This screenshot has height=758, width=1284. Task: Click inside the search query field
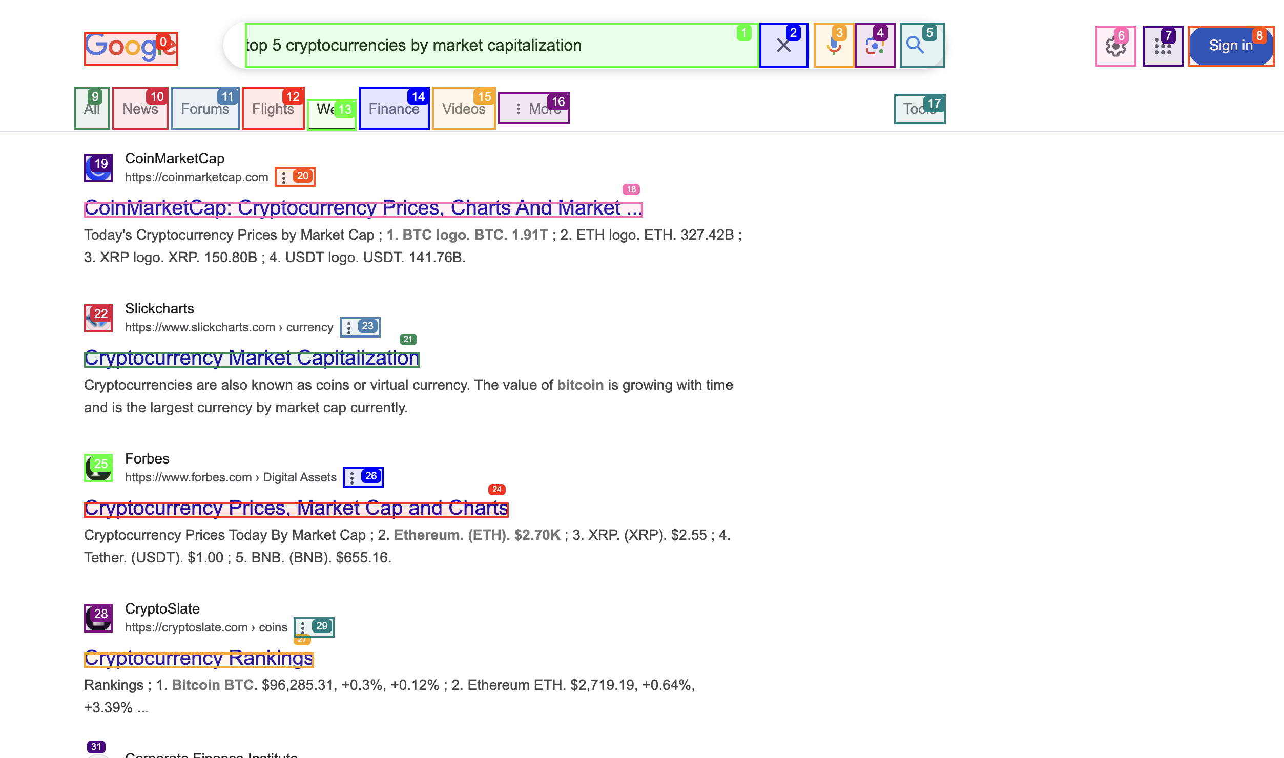point(492,45)
